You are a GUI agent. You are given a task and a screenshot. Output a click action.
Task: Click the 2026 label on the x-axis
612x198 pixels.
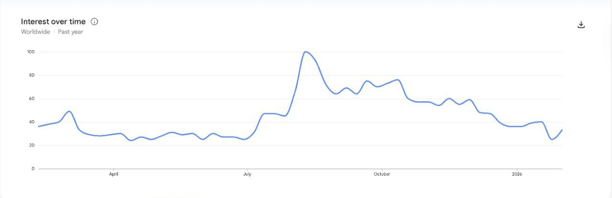click(x=517, y=174)
